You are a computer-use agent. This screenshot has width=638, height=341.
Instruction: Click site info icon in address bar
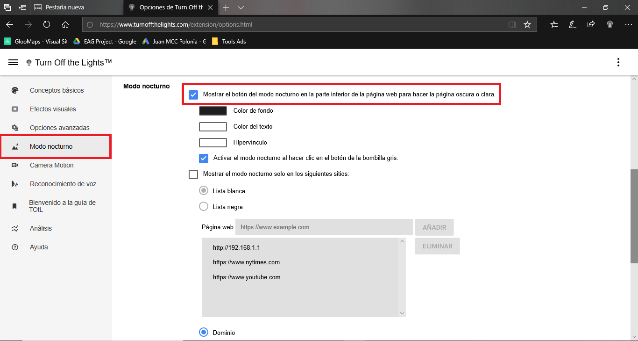pos(90,24)
